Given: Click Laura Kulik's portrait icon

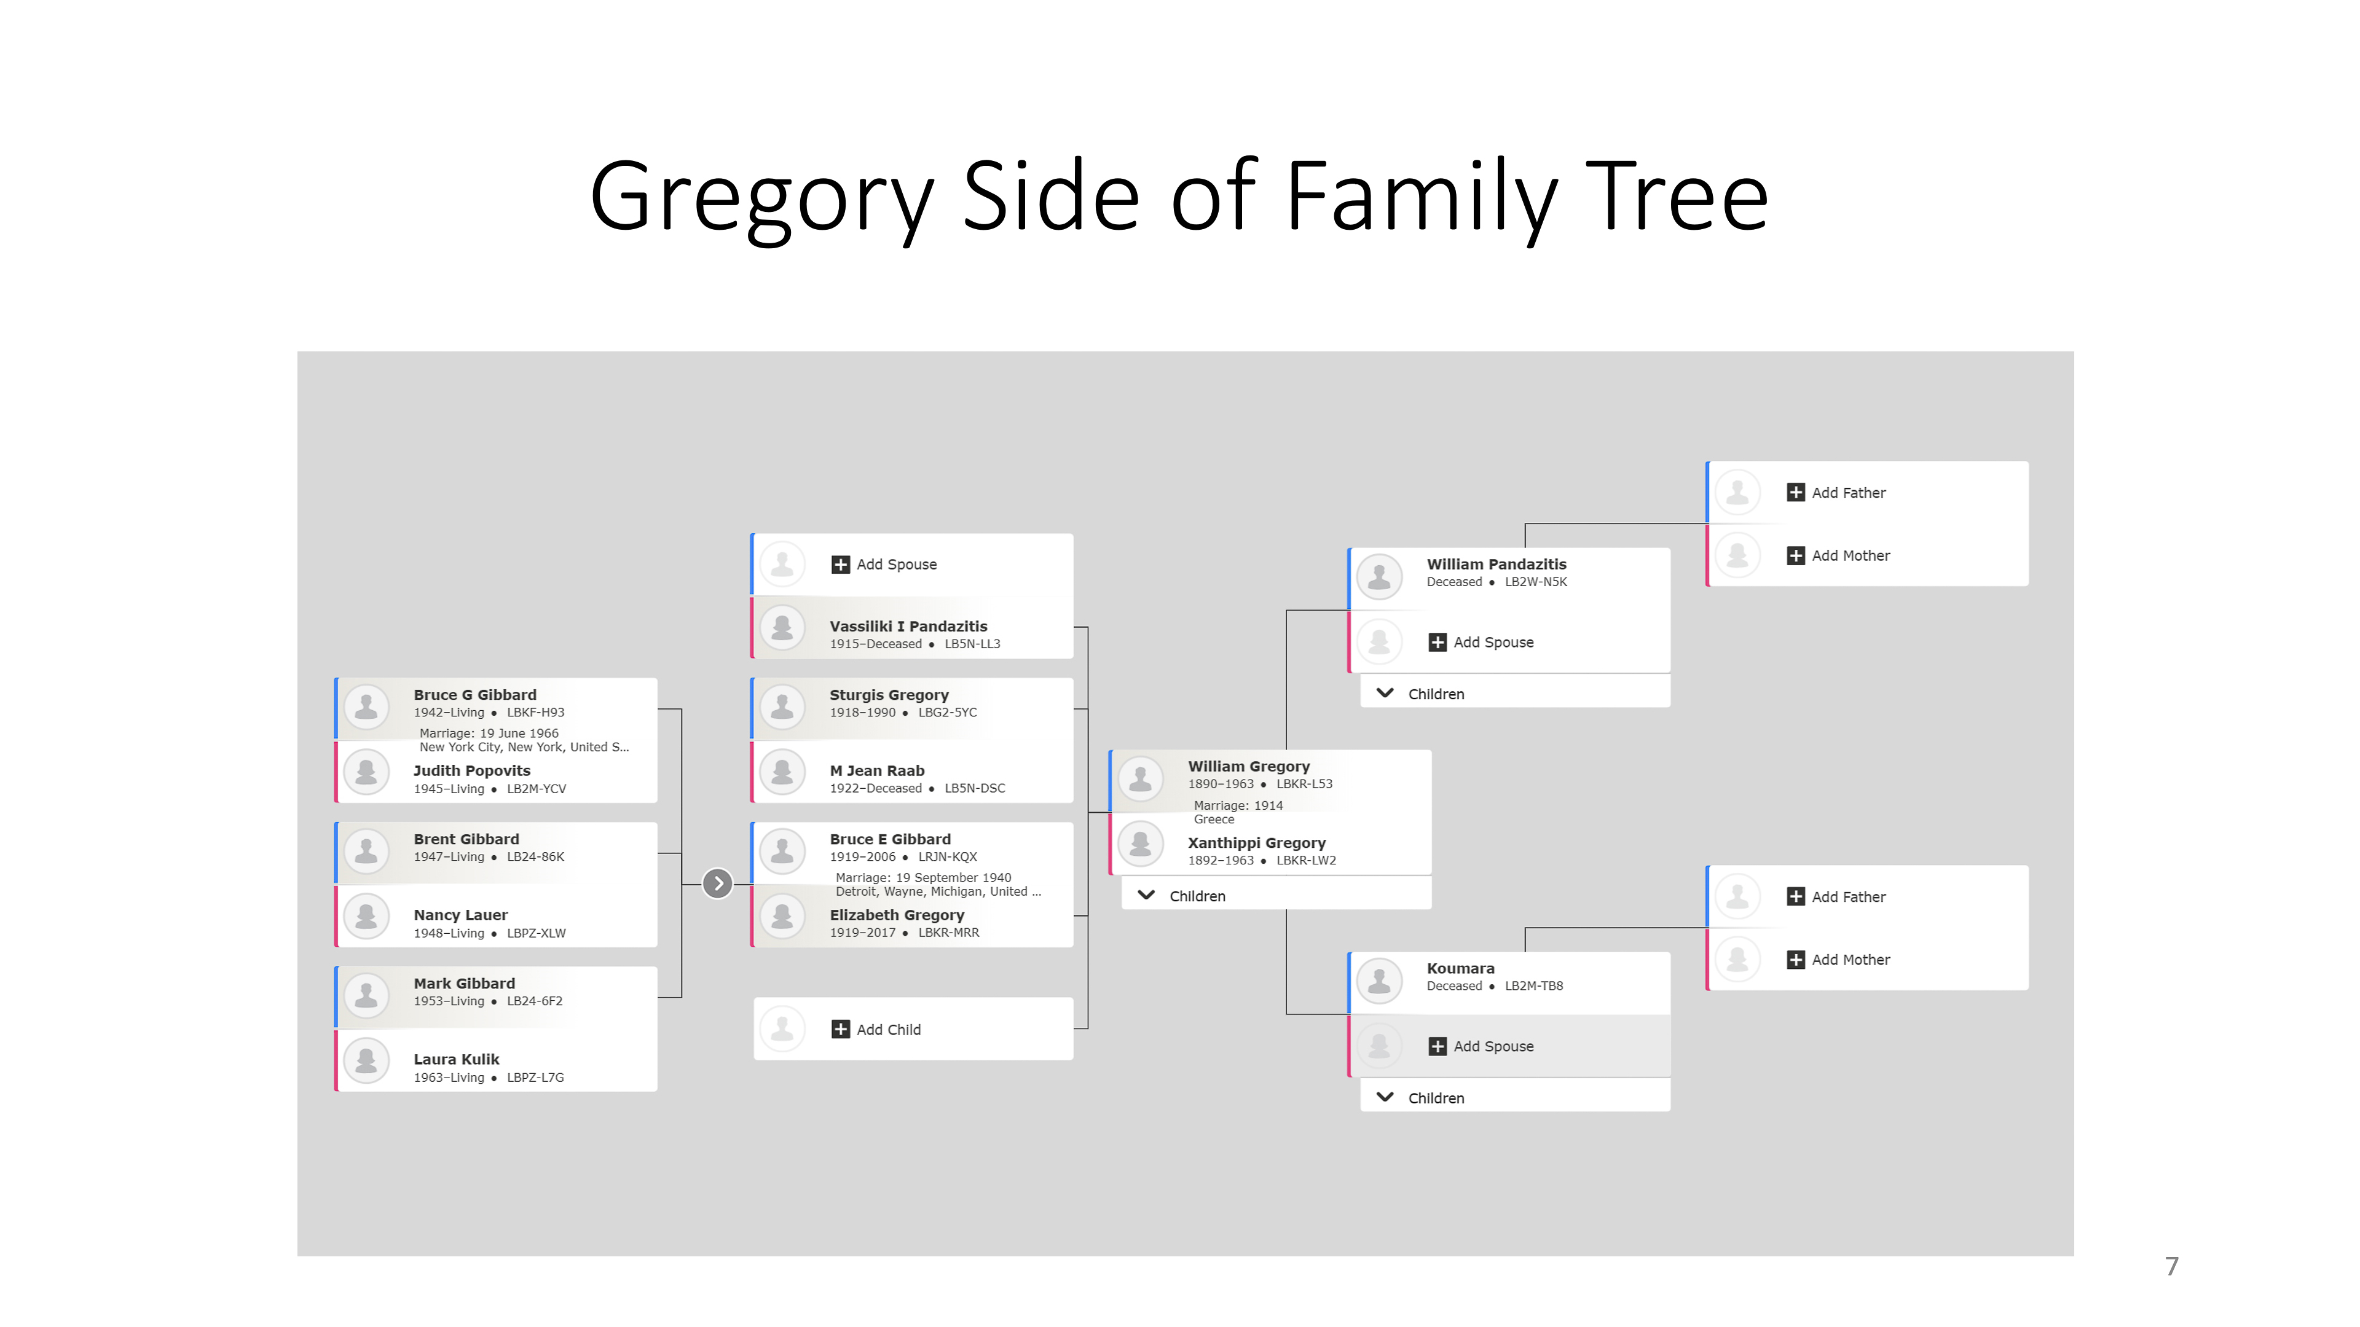Looking at the screenshot, I should [366, 1060].
